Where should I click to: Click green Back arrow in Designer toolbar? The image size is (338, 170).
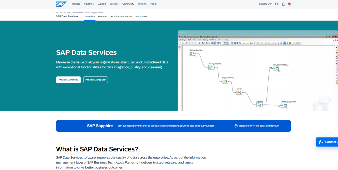click(244, 43)
